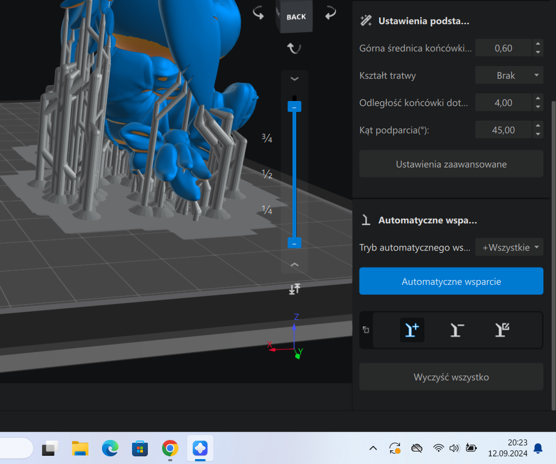The width and height of the screenshot is (556, 464).
Task: Open Ustawienia zaawansowane
Action: click(451, 164)
